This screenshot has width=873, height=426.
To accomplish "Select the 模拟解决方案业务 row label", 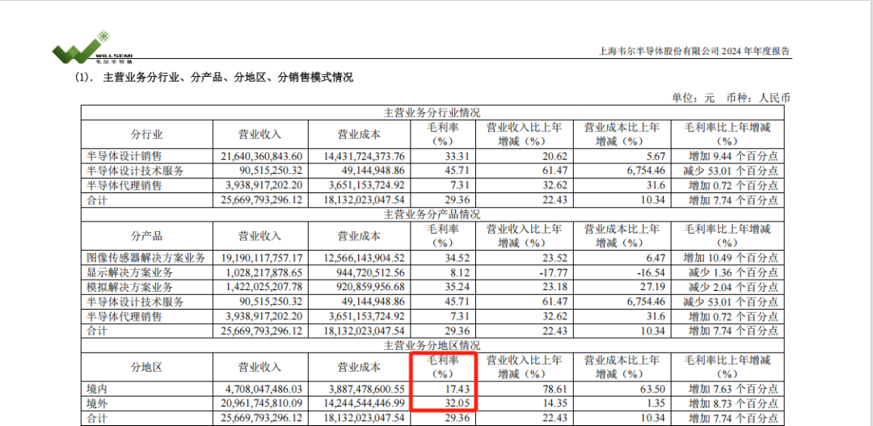I will tap(129, 287).
